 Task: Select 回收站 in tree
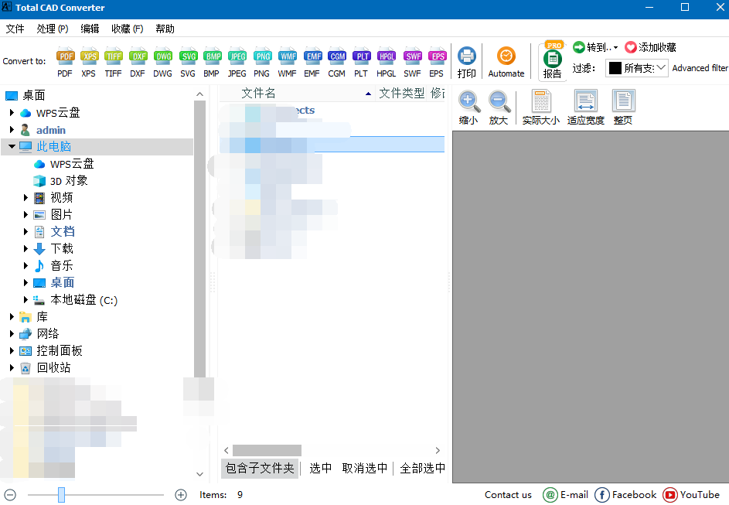coord(54,368)
